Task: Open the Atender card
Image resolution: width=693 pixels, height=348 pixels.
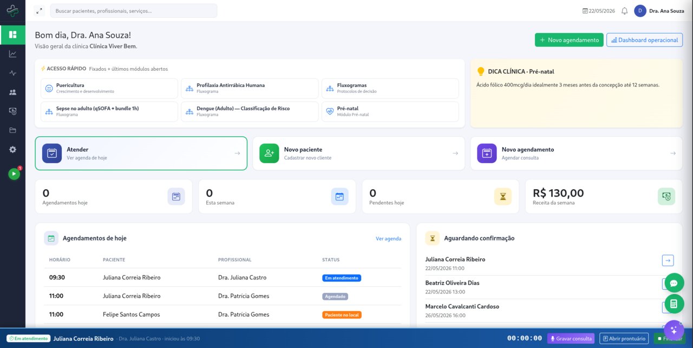Action: 141,153
